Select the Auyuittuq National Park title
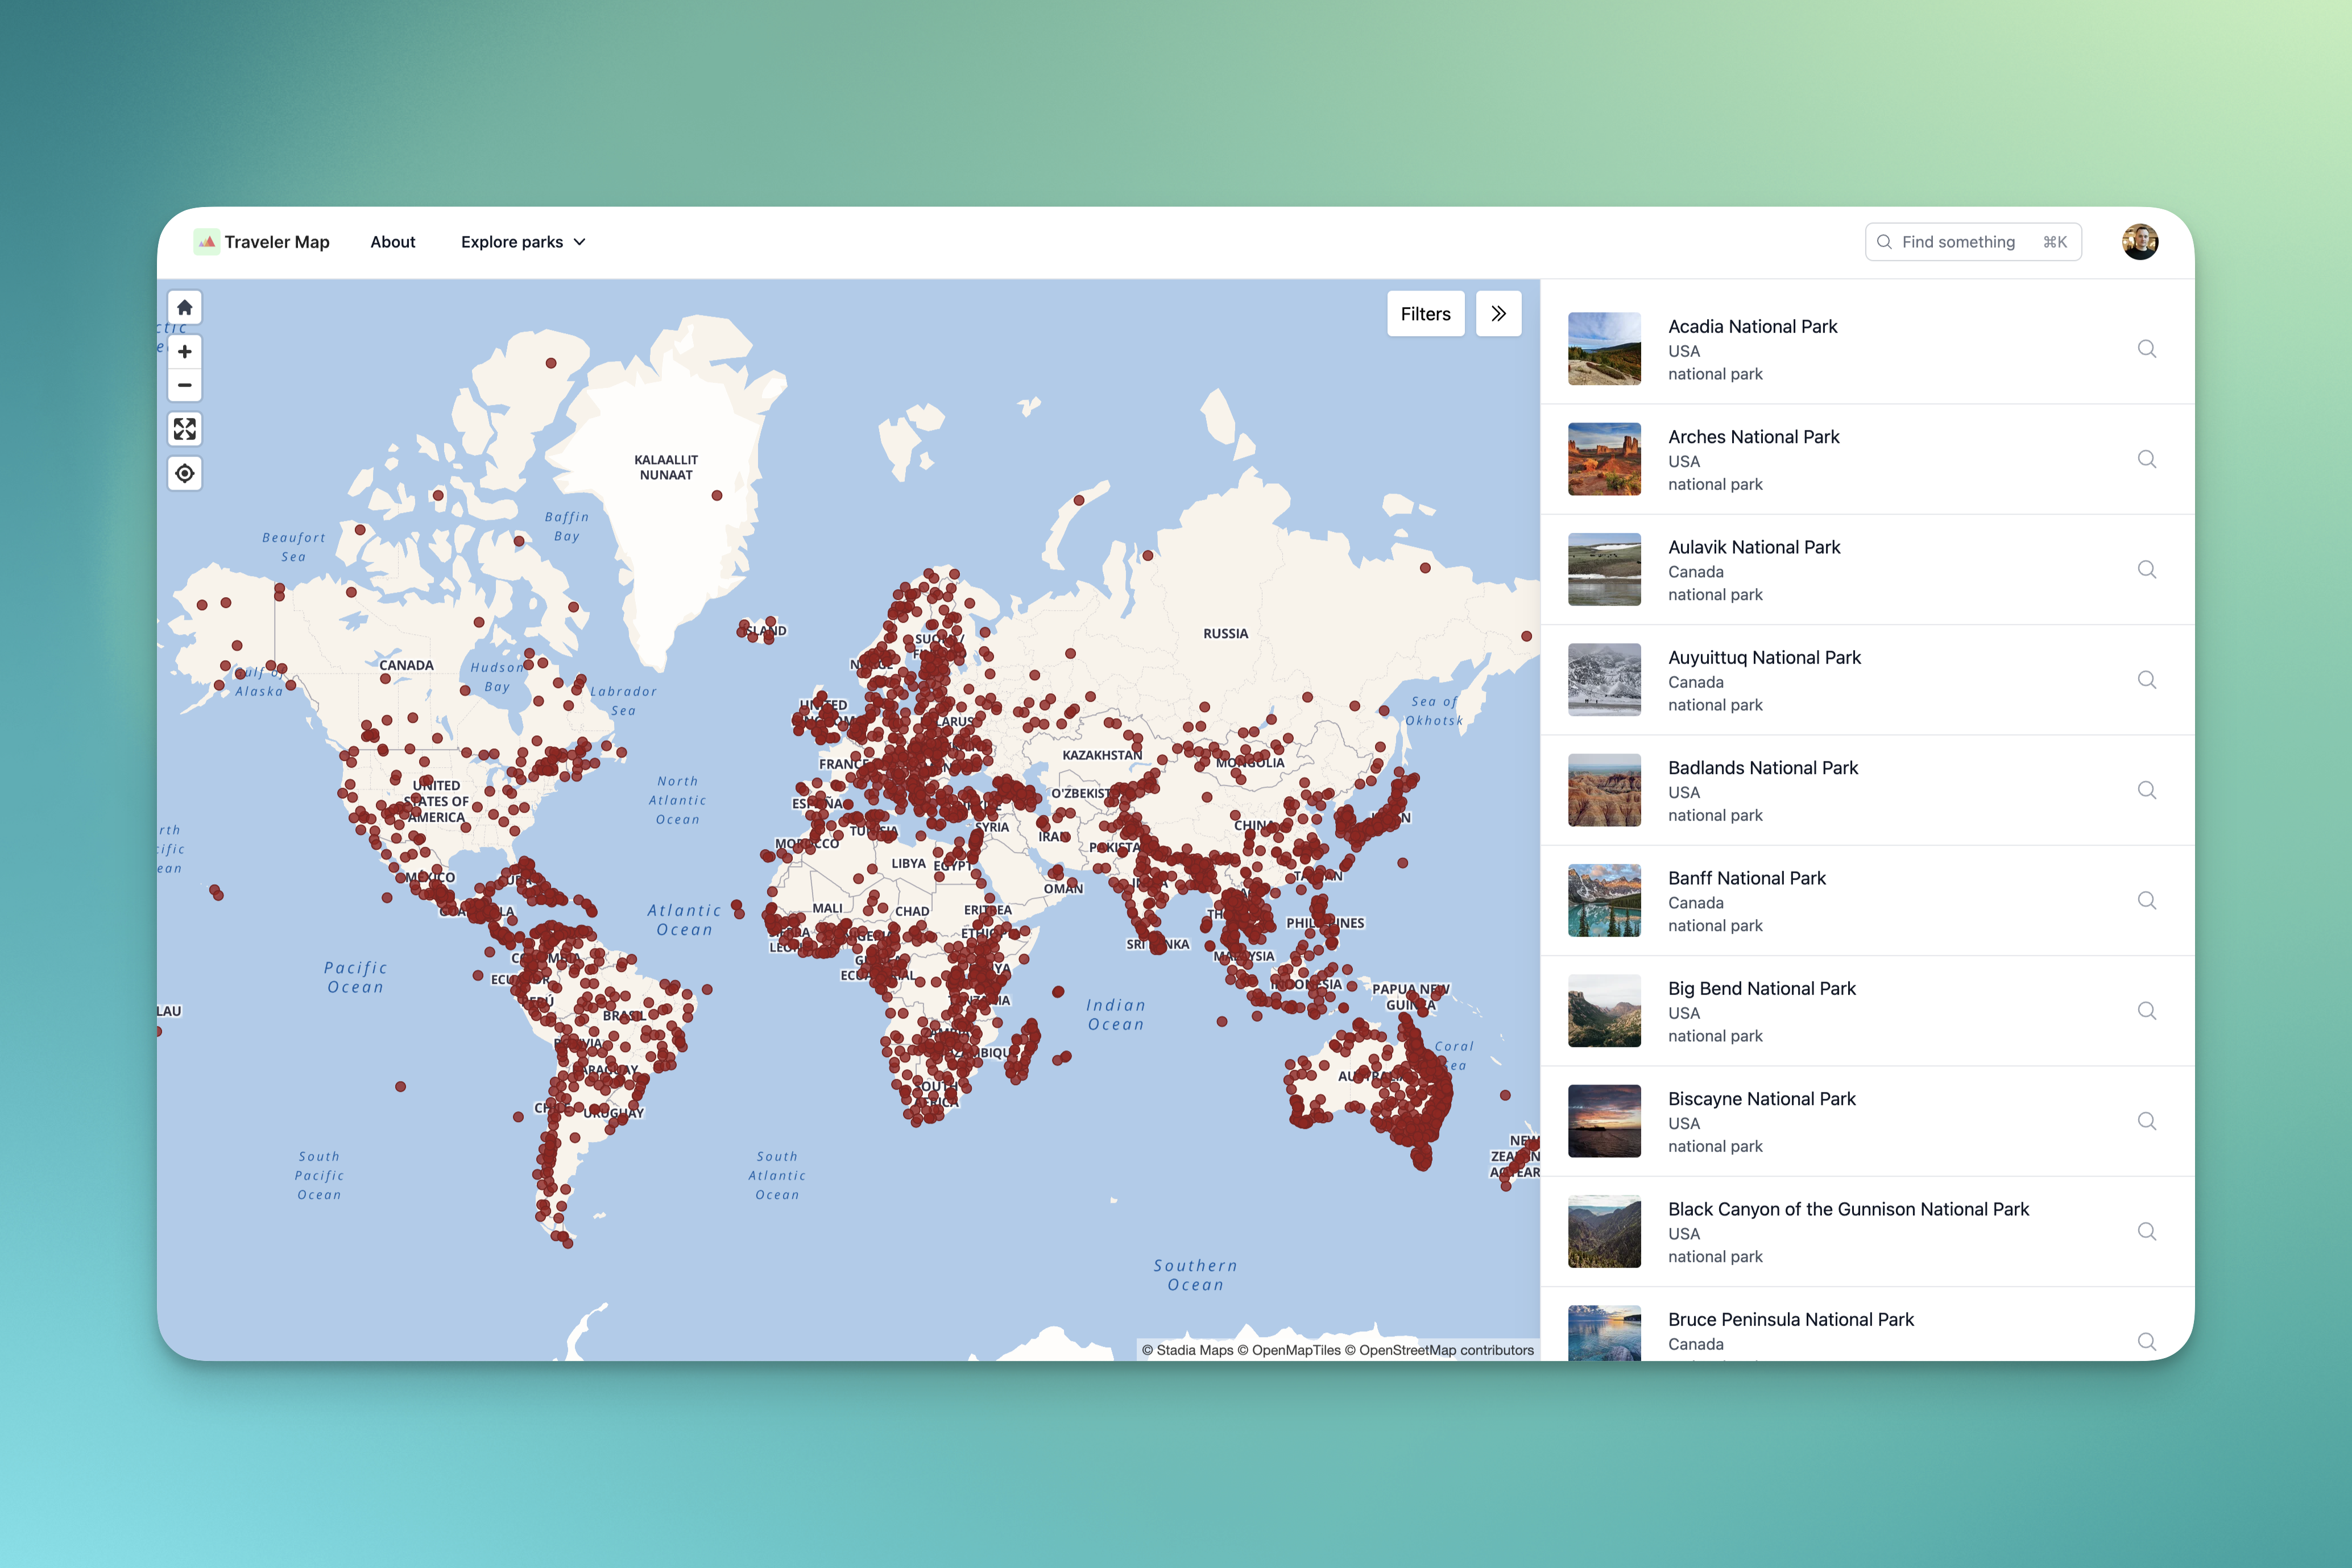The width and height of the screenshot is (2352, 1568). pos(1764,658)
